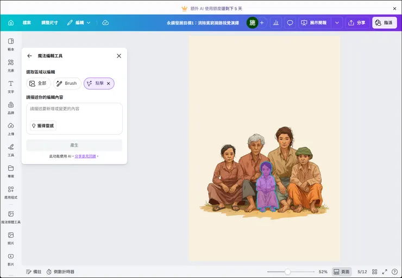
Task: Open the comments bubble icon
Action: (290, 23)
